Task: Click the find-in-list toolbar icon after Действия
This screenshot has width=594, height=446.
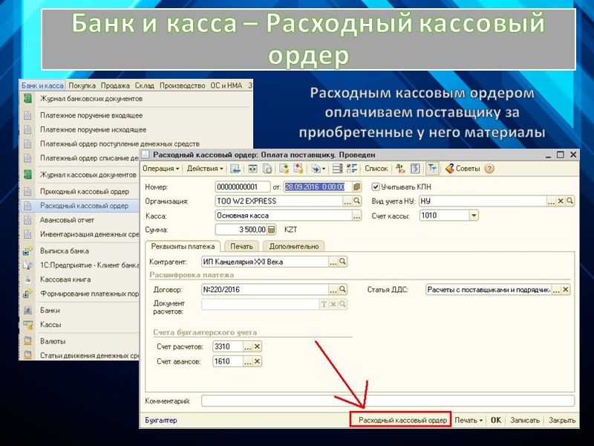Action: (235, 169)
